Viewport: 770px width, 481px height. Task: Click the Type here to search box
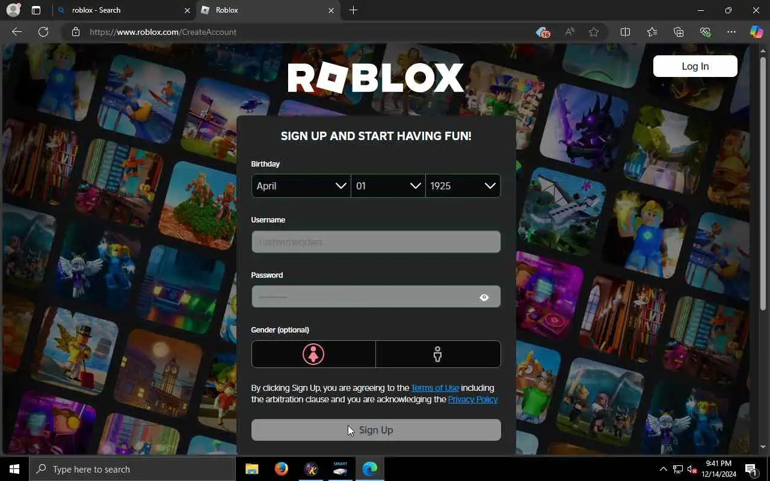click(x=132, y=469)
